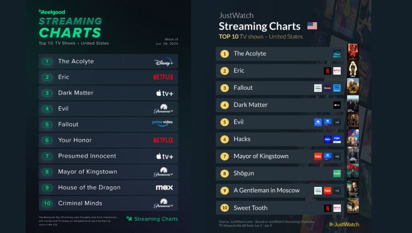
Task: Click the JustWatch logo at bottom right
Action: click(345, 224)
